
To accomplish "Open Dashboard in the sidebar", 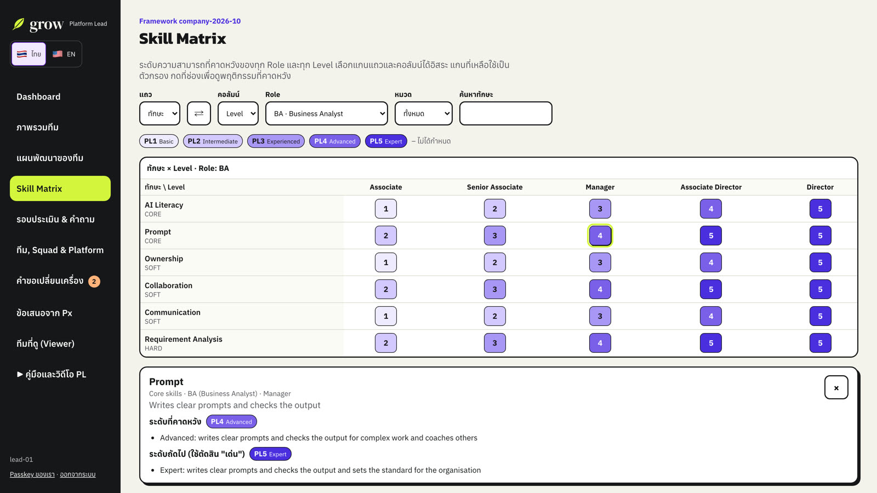I will [x=60, y=96].
